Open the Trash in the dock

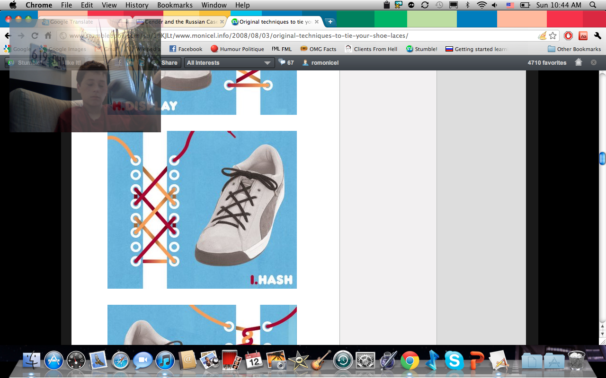pos(576,361)
